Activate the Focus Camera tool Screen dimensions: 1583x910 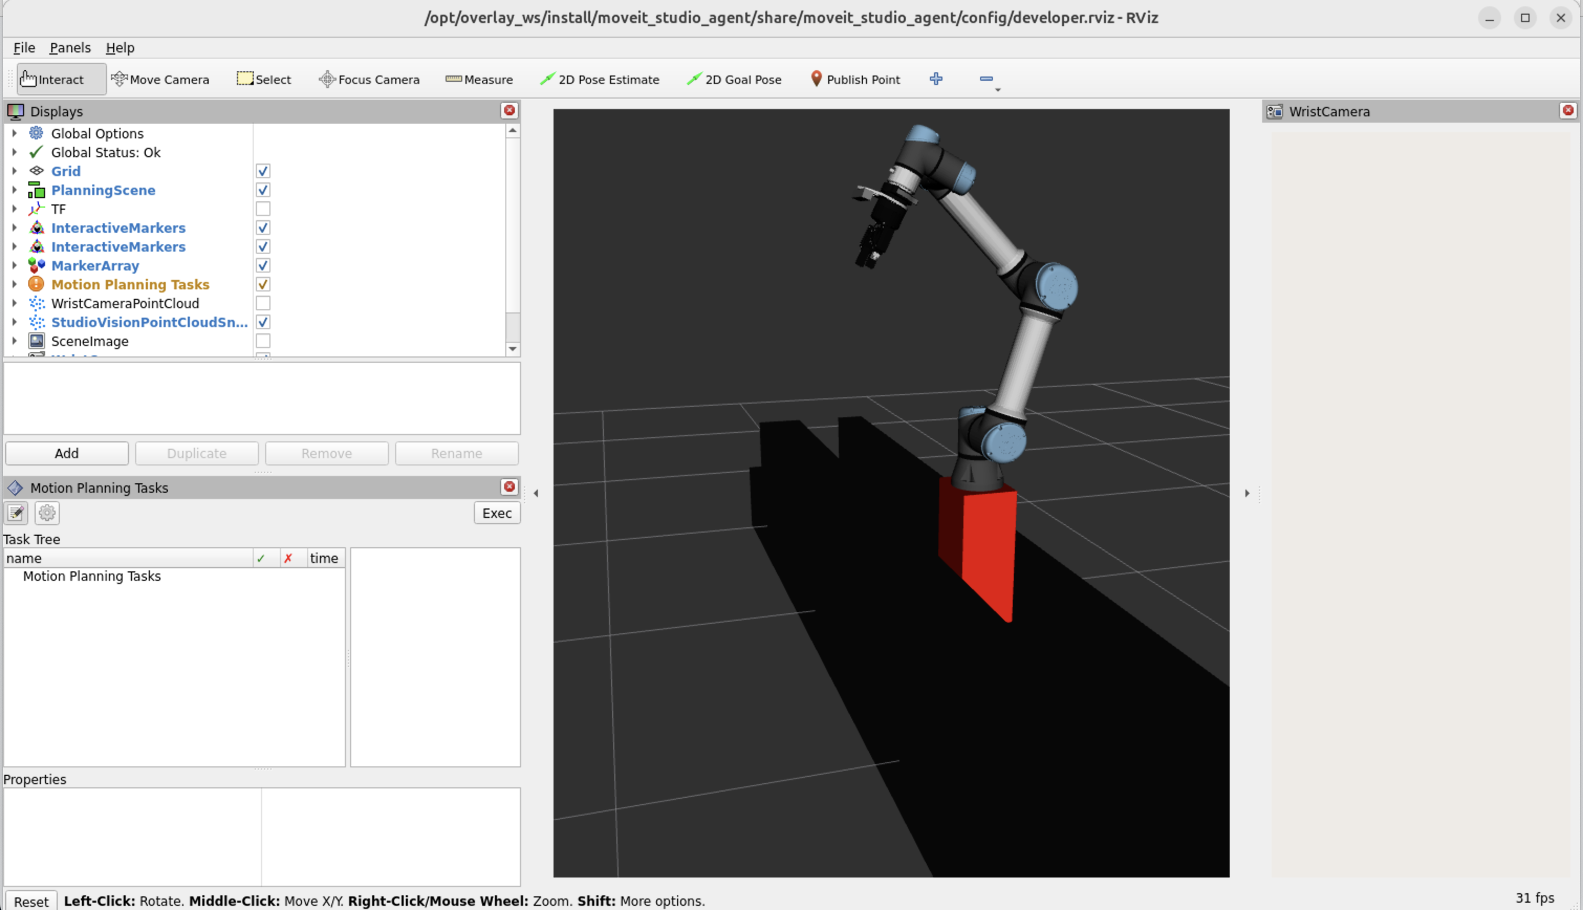[x=368, y=79]
